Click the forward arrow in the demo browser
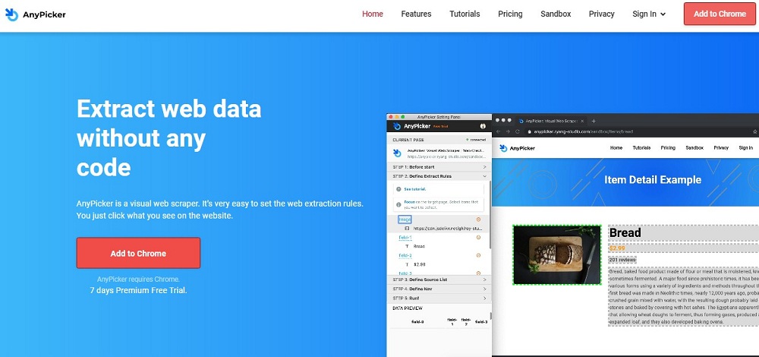759x357 pixels. (x=508, y=131)
